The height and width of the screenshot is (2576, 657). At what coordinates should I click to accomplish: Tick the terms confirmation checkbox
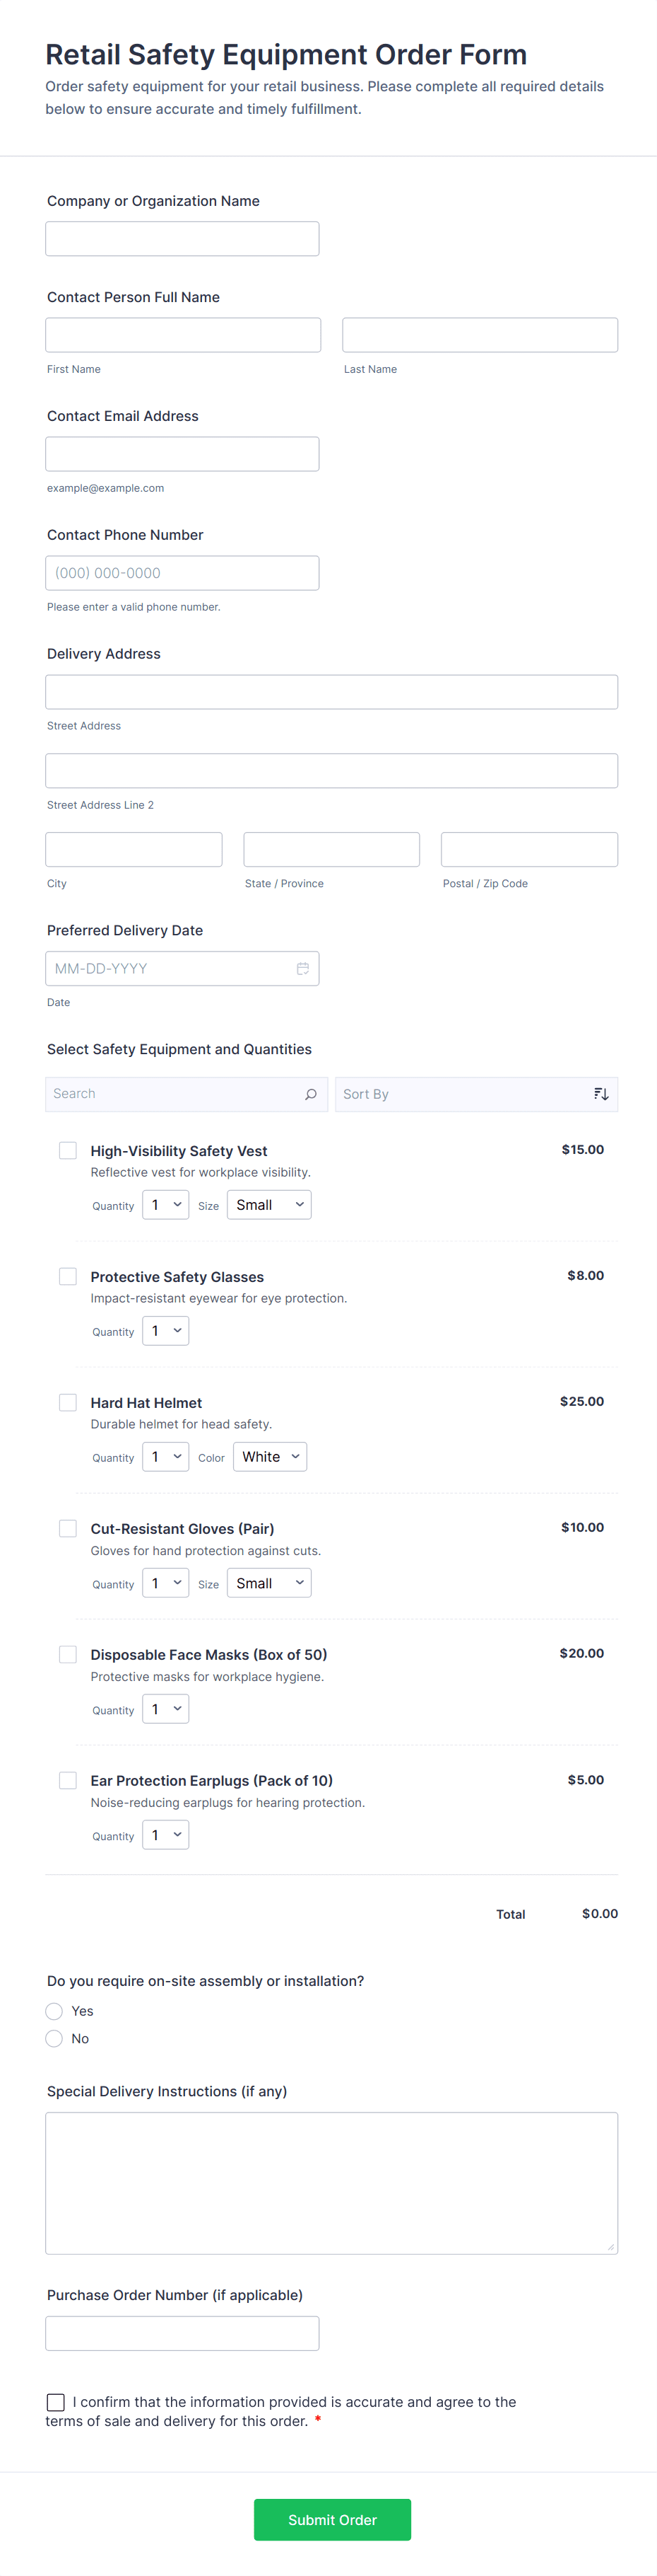[56, 2401]
